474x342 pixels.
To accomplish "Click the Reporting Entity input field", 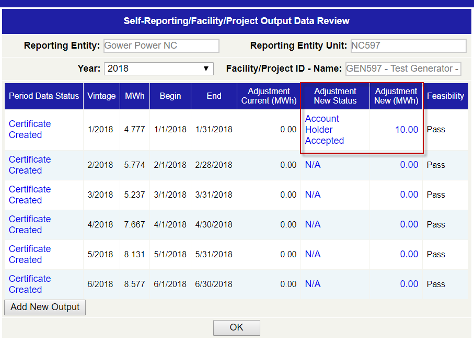I will (161, 45).
